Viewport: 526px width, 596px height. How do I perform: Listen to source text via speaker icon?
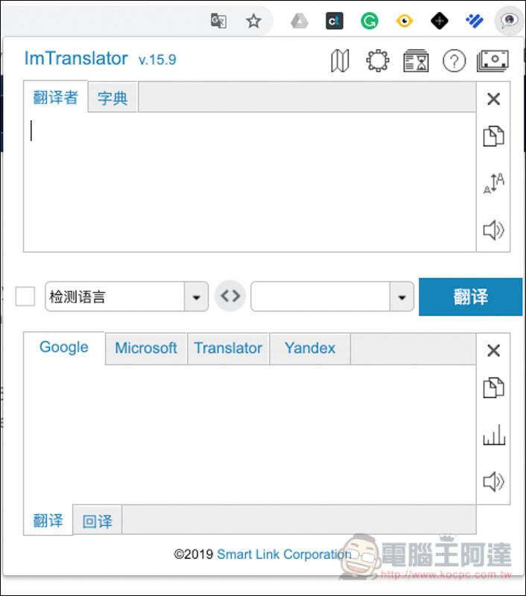pyautogui.click(x=493, y=230)
